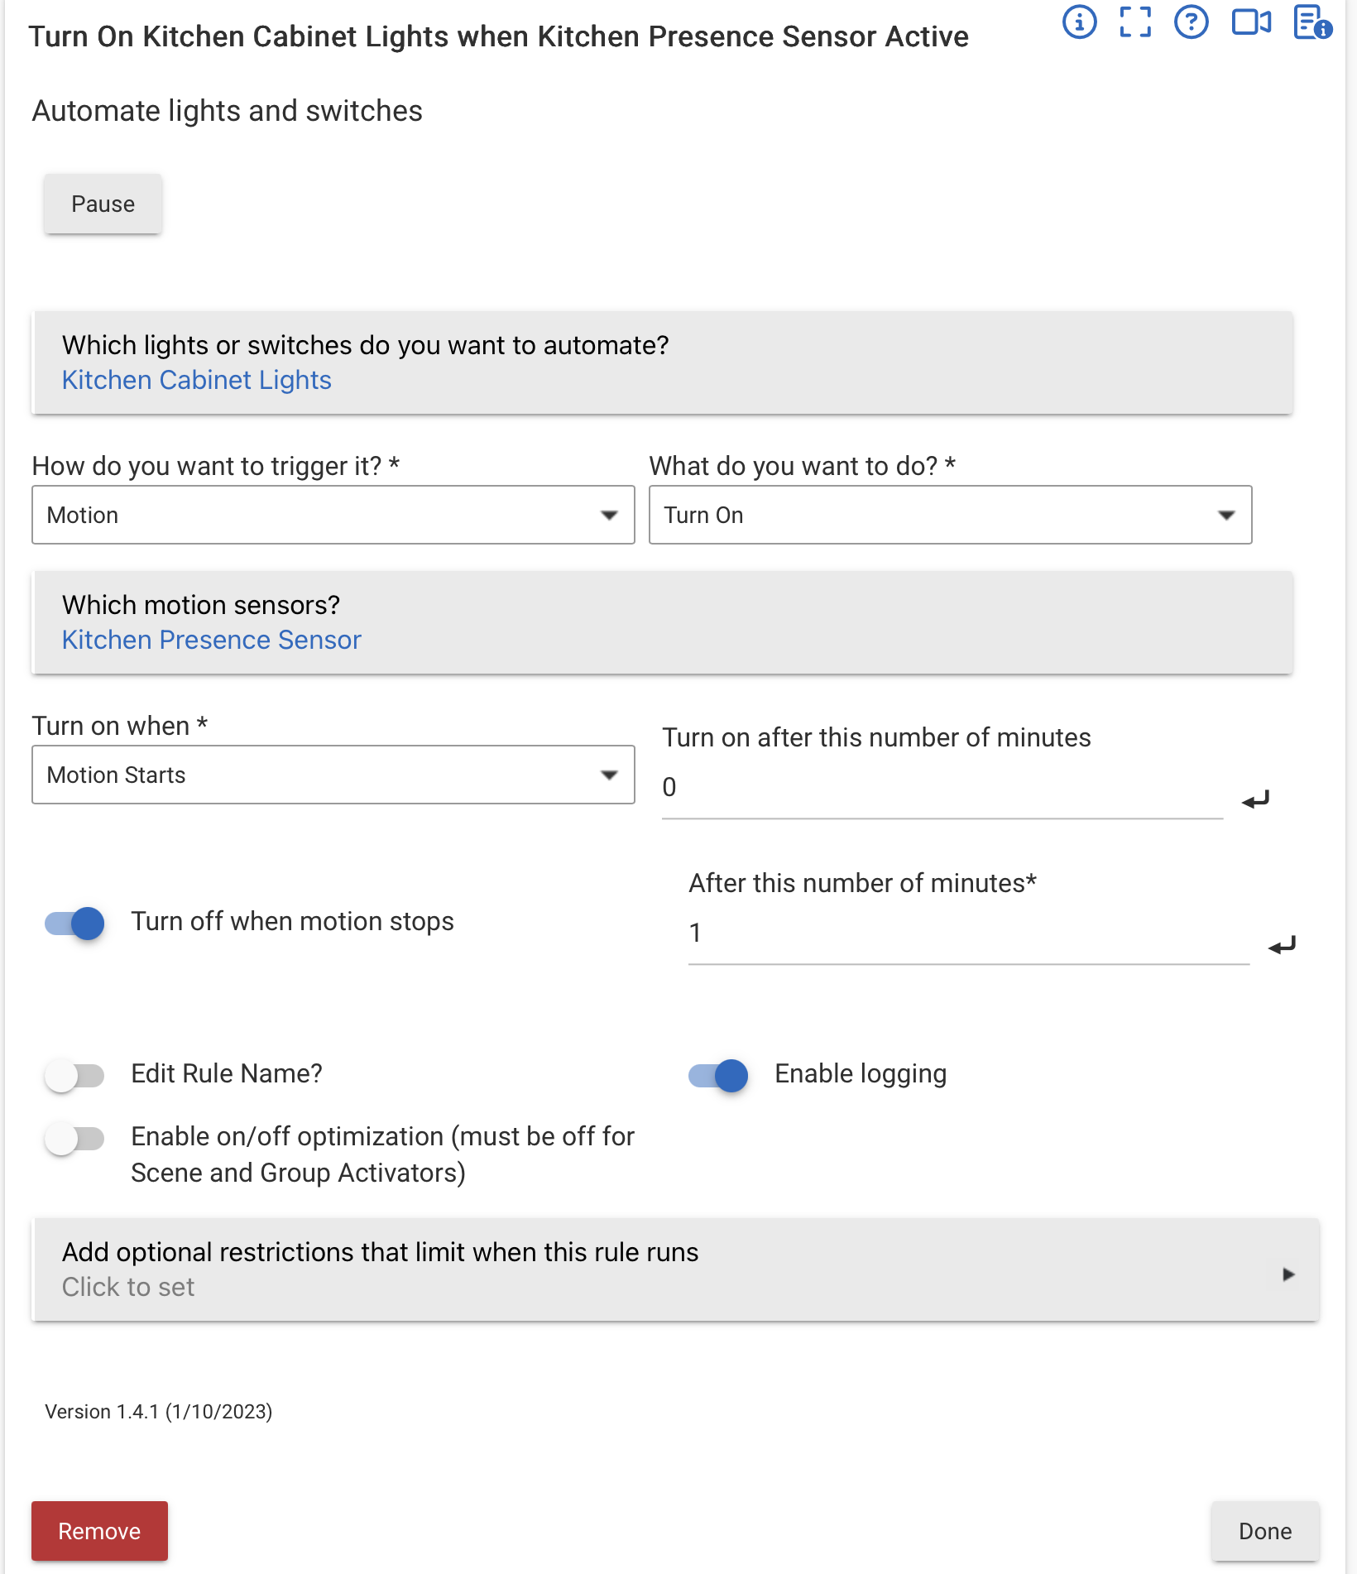Enable on/off optimization toggle
Screen dimensions: 1357x1574
(x=75, y=1139)
